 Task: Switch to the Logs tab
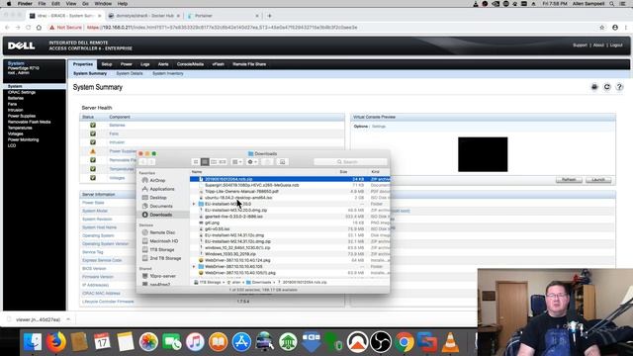[145, 64]
